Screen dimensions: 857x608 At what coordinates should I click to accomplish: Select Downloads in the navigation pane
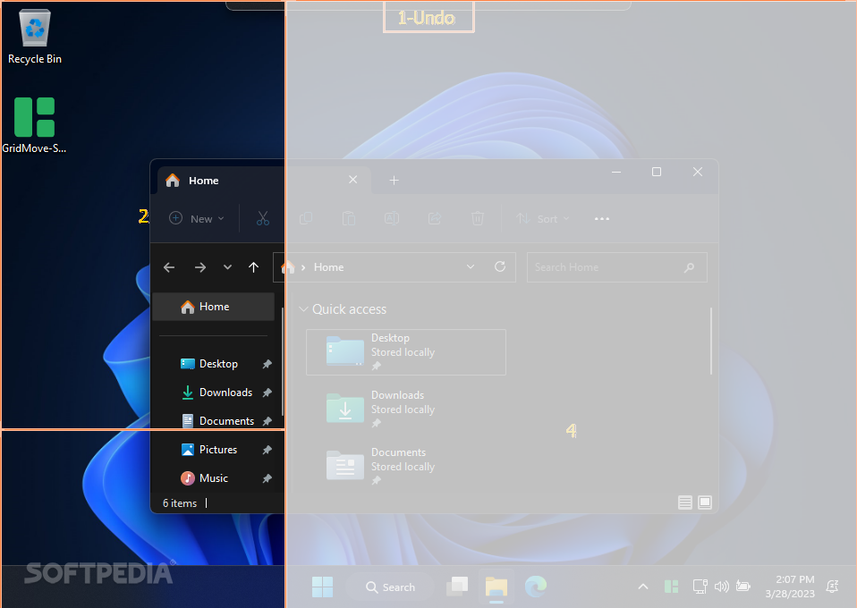click(225, 393)
